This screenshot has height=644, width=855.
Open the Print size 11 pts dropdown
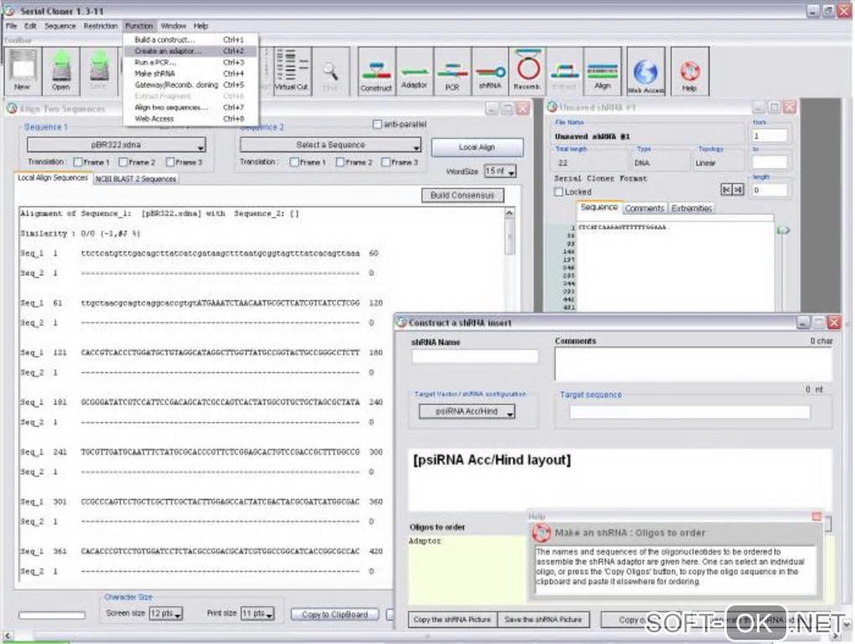(x=257, y=614)
